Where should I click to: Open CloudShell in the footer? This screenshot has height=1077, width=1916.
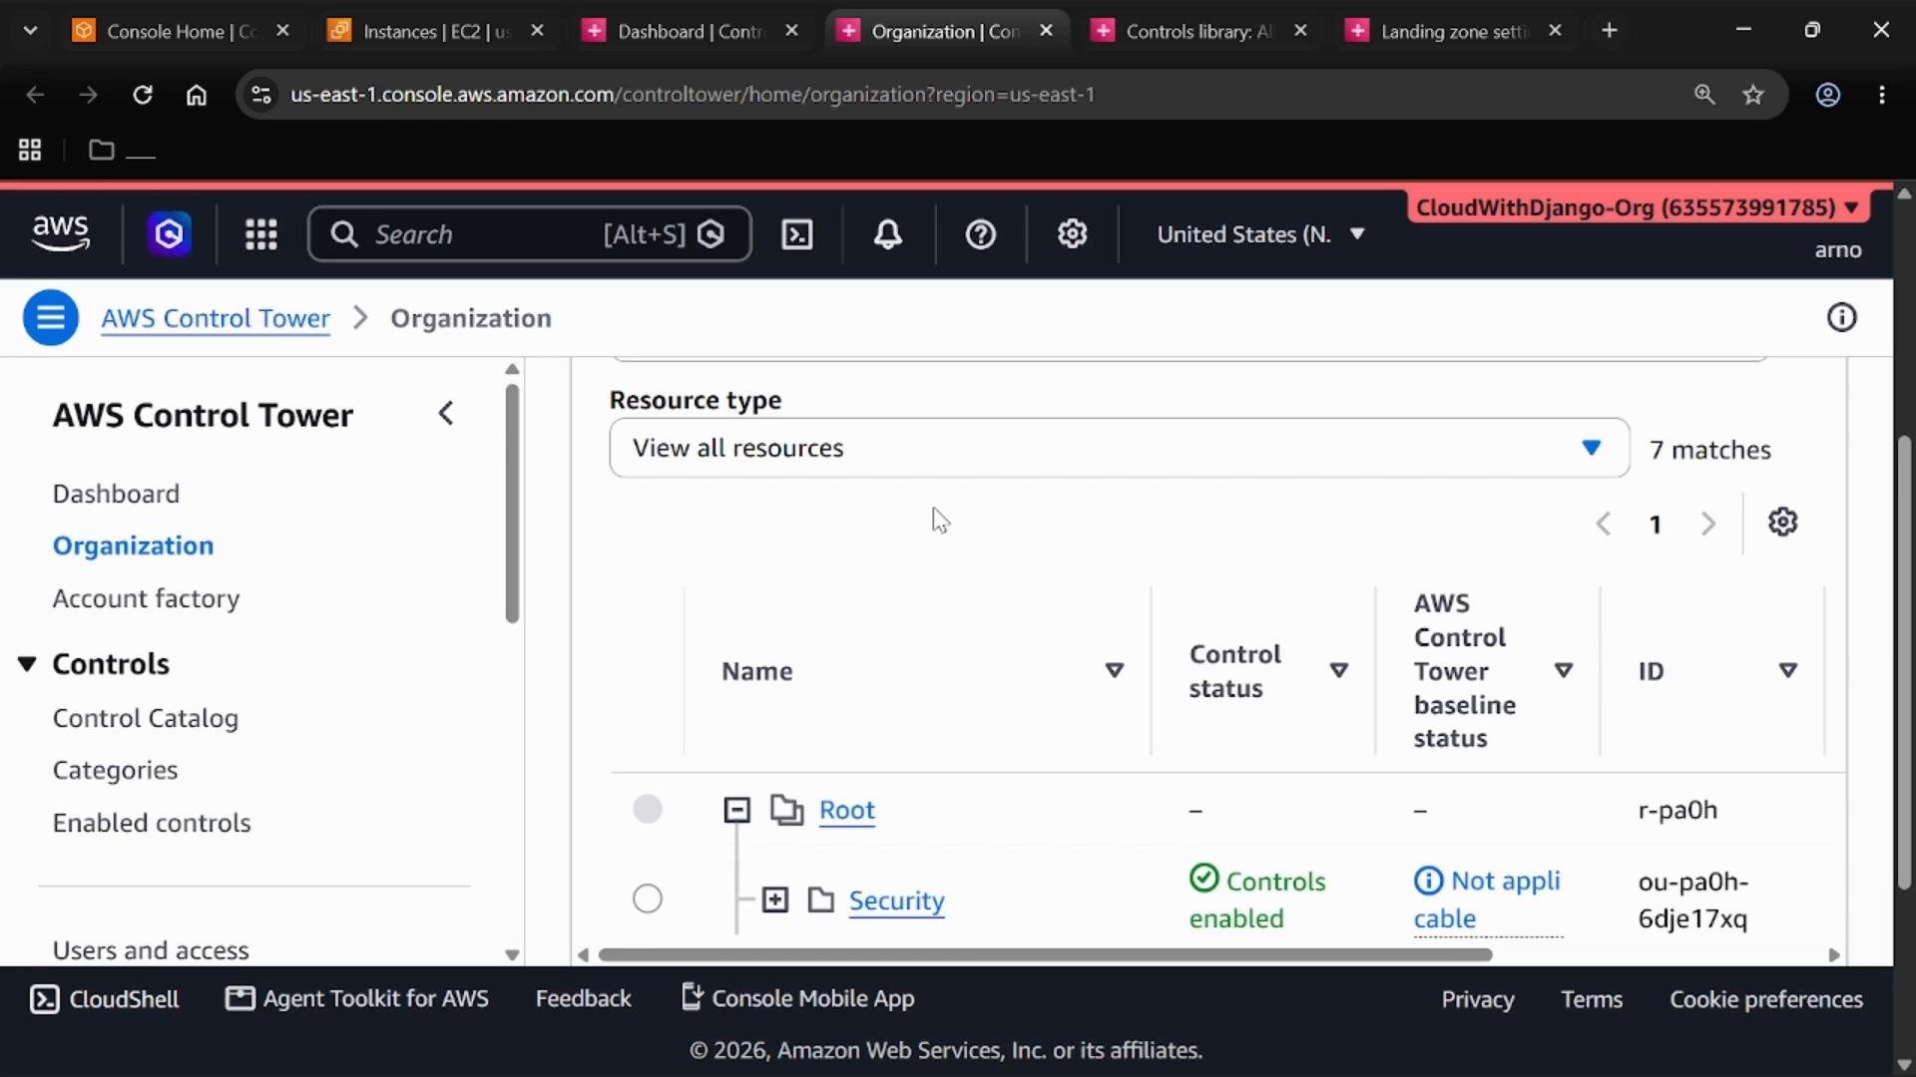[105, 999]
